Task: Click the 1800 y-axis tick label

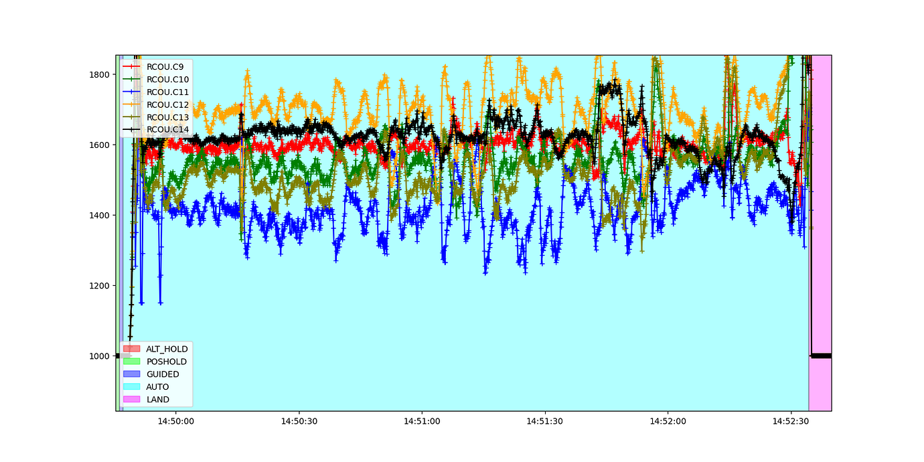Action: pos(100,74)
